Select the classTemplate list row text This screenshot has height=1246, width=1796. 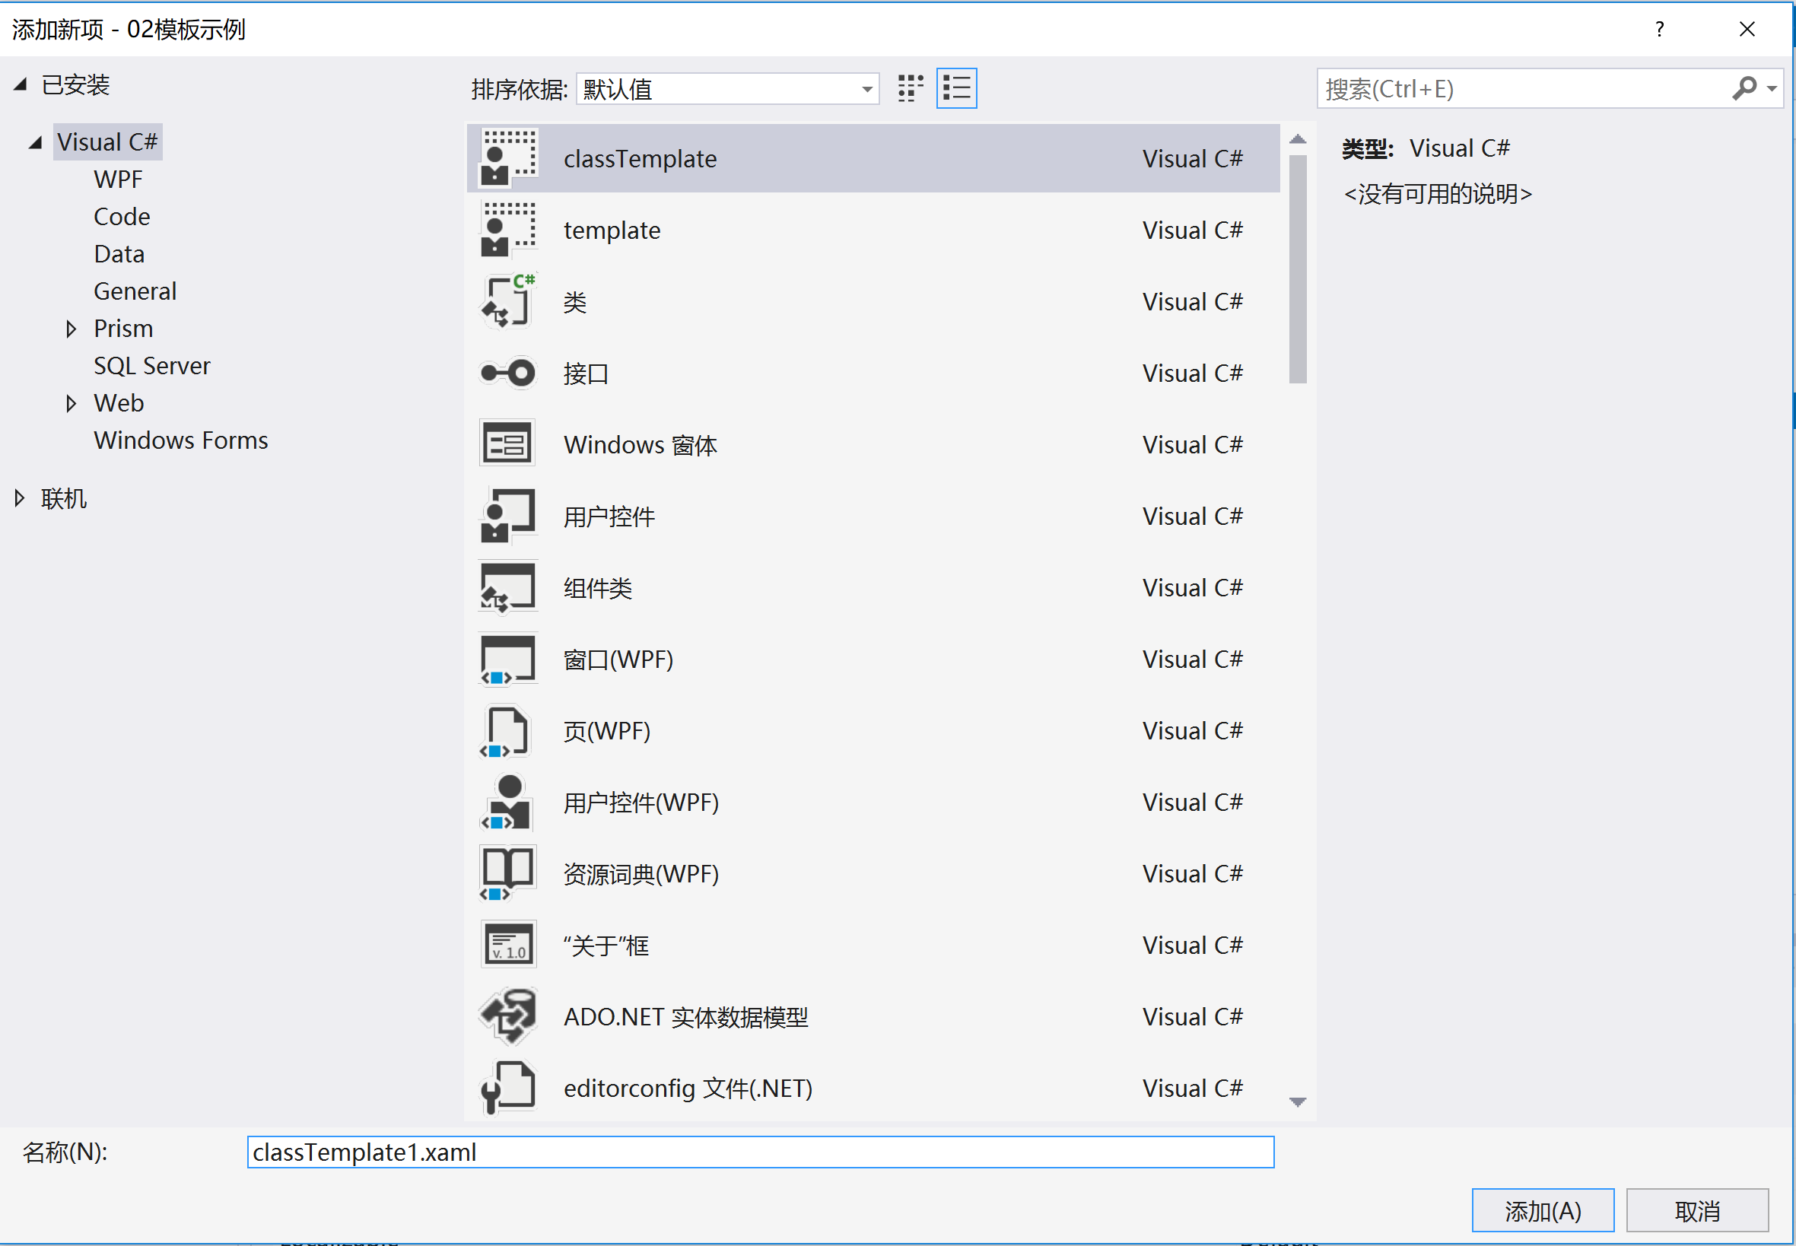(640, 158)
